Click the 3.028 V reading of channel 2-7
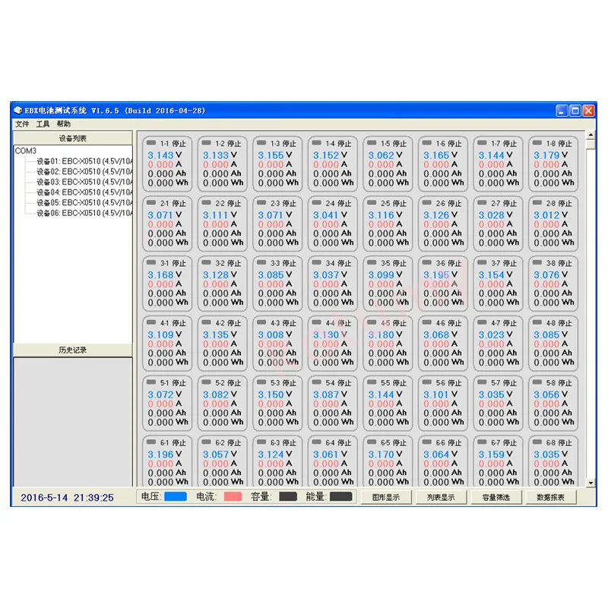 click(496, 215)
